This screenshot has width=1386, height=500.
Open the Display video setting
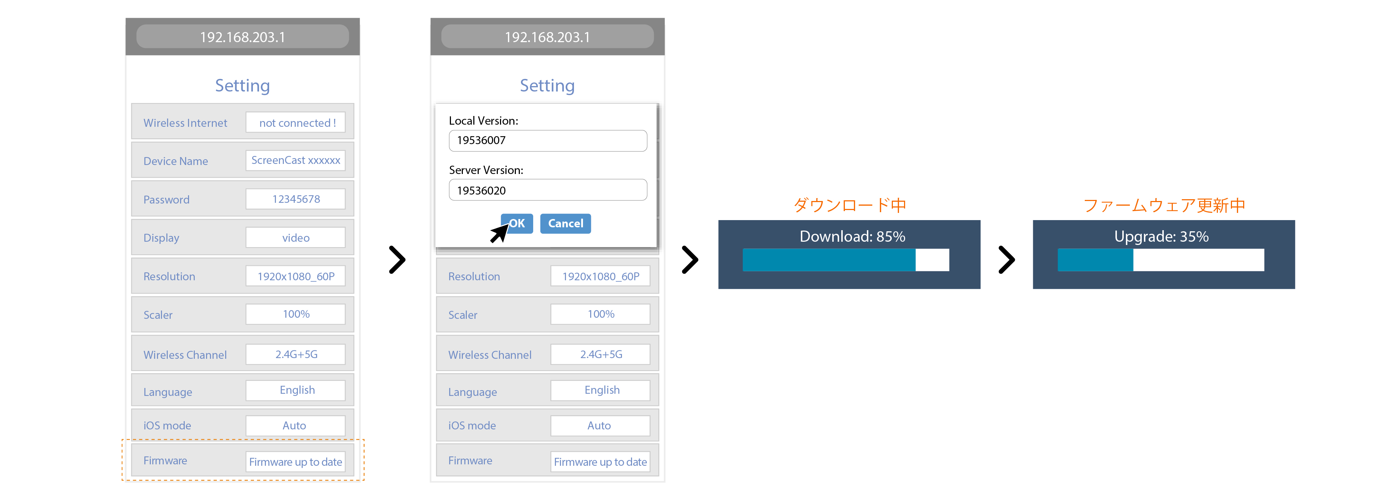(x=295, y=237)
